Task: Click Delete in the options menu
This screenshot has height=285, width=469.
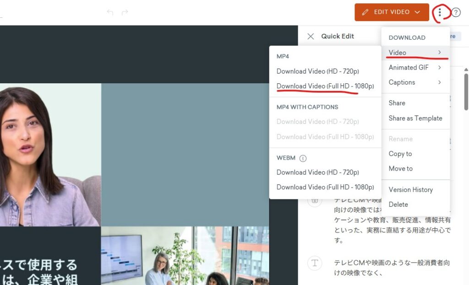Action: [x=398, y=204]
